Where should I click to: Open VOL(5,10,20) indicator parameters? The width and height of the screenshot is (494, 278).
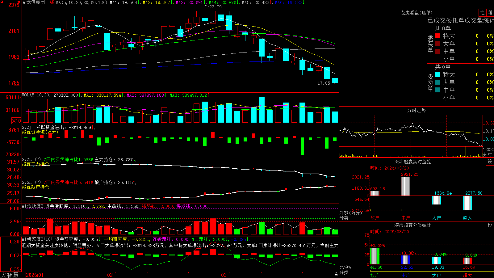coord(36,95)
